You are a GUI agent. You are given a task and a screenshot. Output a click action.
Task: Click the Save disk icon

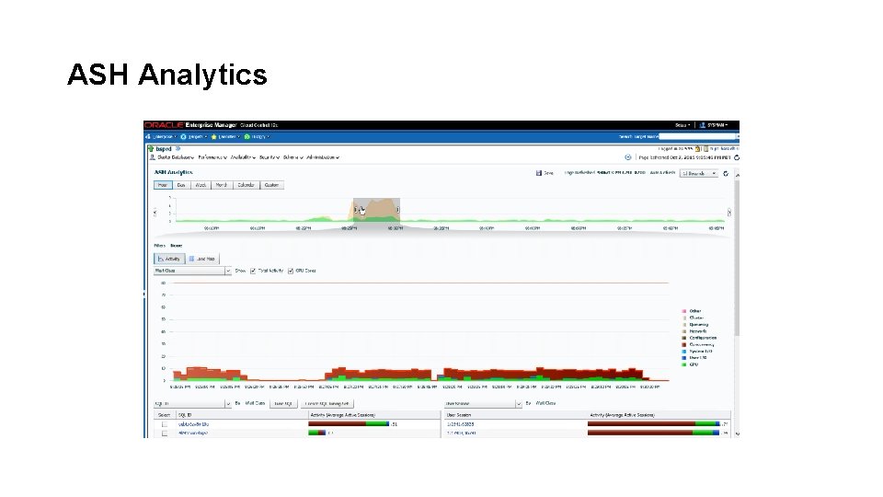tap(539, 173)
